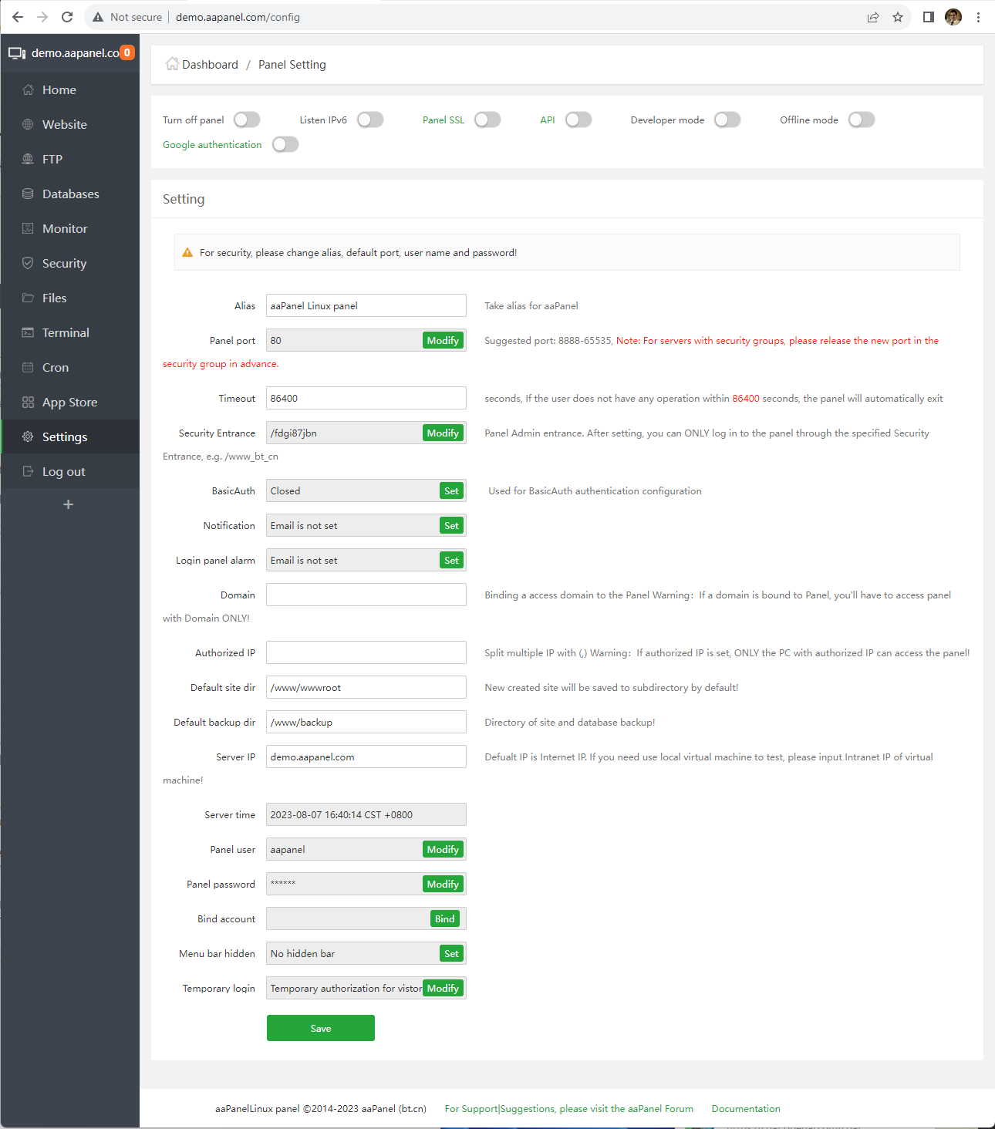Modify the Panel port value

(x=443, y=341)
